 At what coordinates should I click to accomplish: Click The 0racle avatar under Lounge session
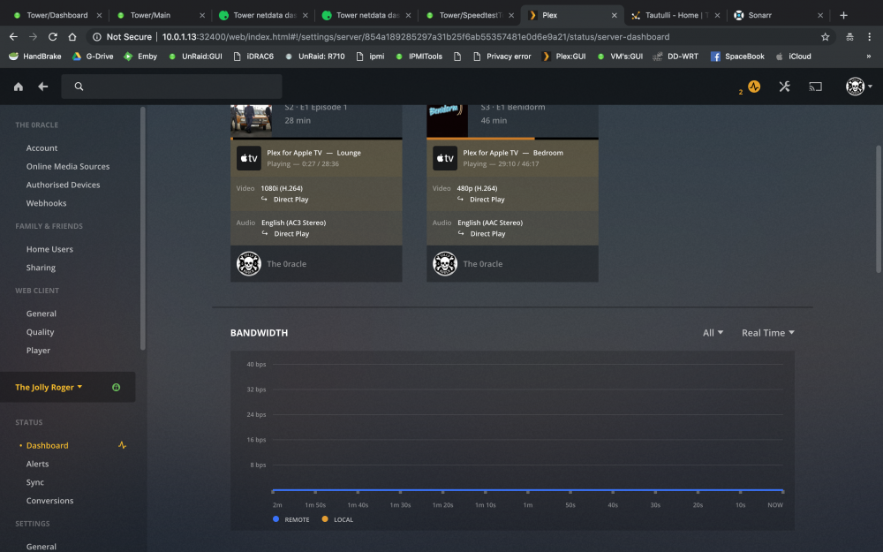click(248, 263)
